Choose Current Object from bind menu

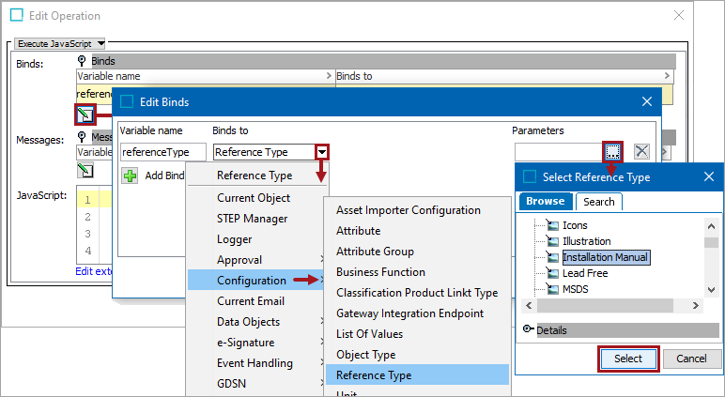(254, 198)
